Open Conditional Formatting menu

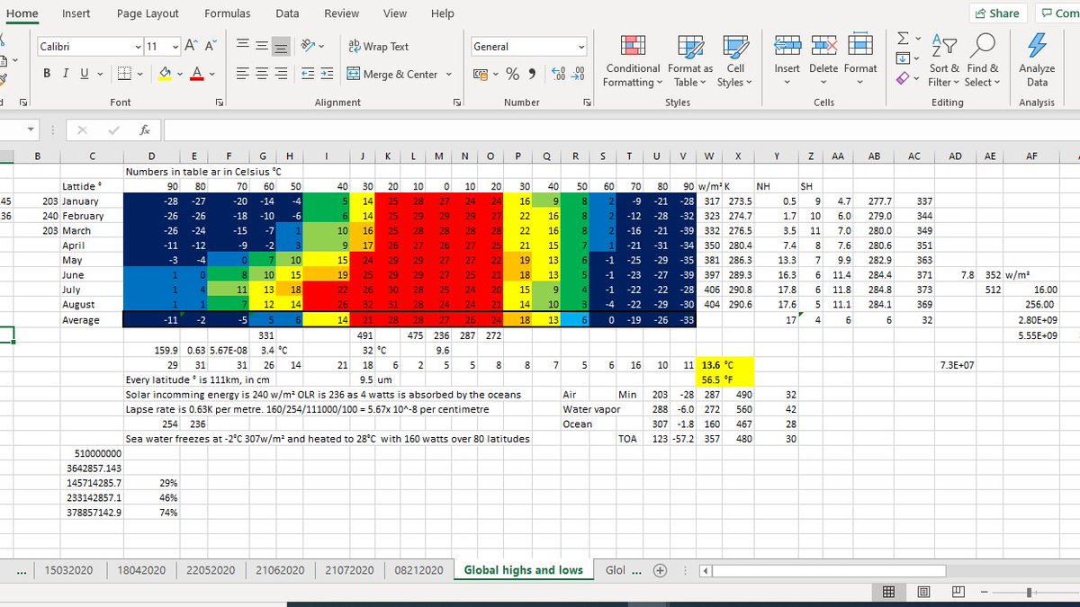[x=634, y=61]
